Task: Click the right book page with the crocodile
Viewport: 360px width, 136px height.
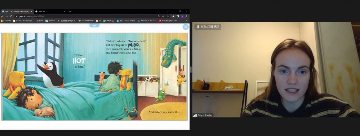Action: (x=141, y=77)
